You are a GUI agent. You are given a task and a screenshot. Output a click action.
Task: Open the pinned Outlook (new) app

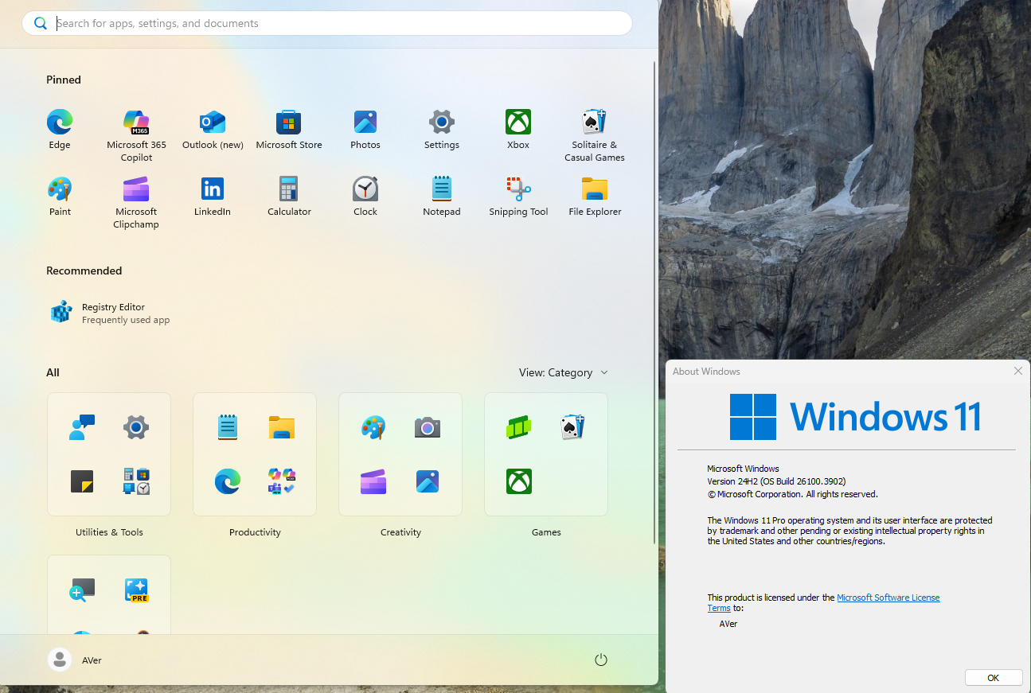pyautogui.click(x=213, y=130)
